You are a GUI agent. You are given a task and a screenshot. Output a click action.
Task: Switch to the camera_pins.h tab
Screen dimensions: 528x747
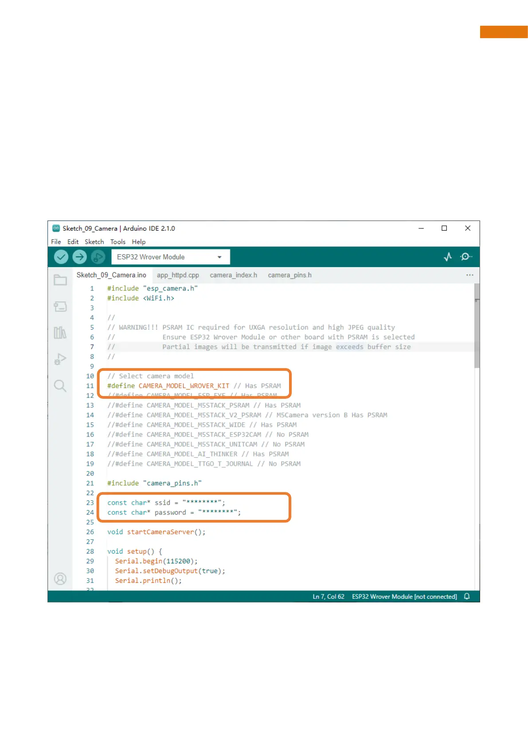(x=290, y=275)
